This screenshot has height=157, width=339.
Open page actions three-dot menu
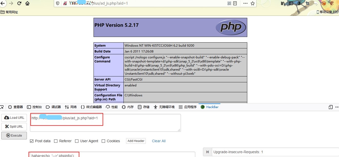pos(245,3)
